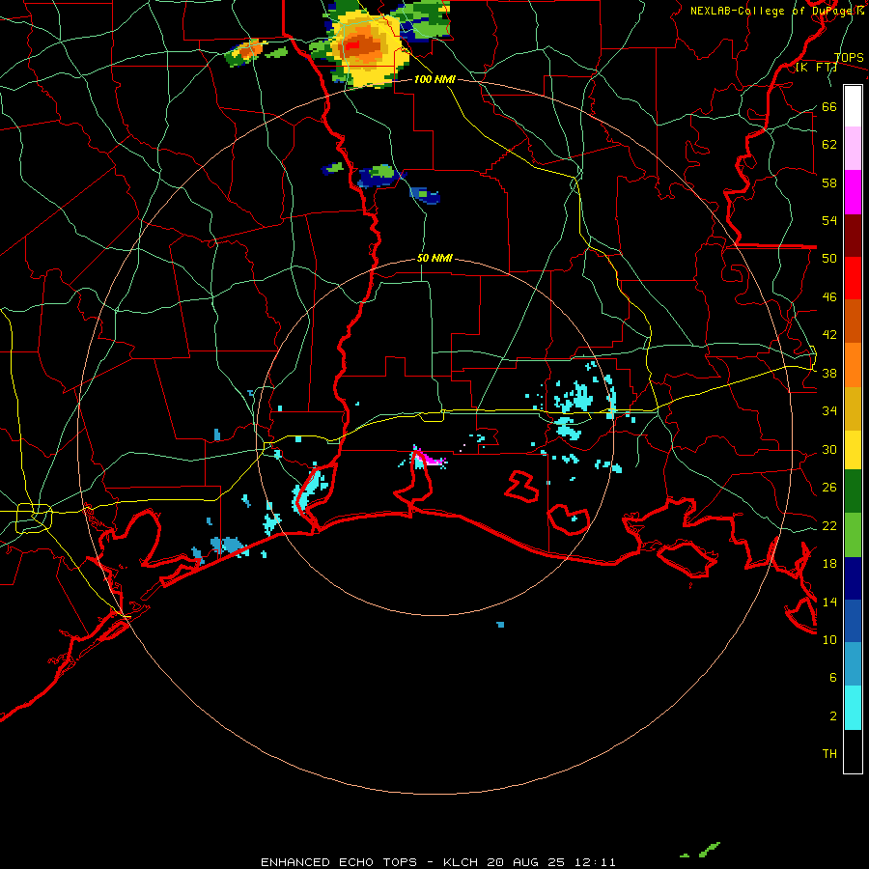The height and width of the screenshot is (869, 869).
Task: Click the NEXLAB-College of DuPage credit
Action: coord(772,11)
